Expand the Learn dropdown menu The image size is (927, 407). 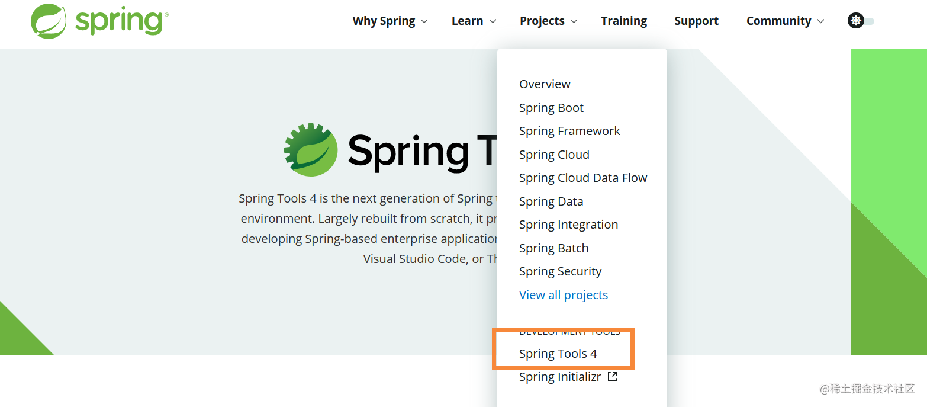click(474, 21)
